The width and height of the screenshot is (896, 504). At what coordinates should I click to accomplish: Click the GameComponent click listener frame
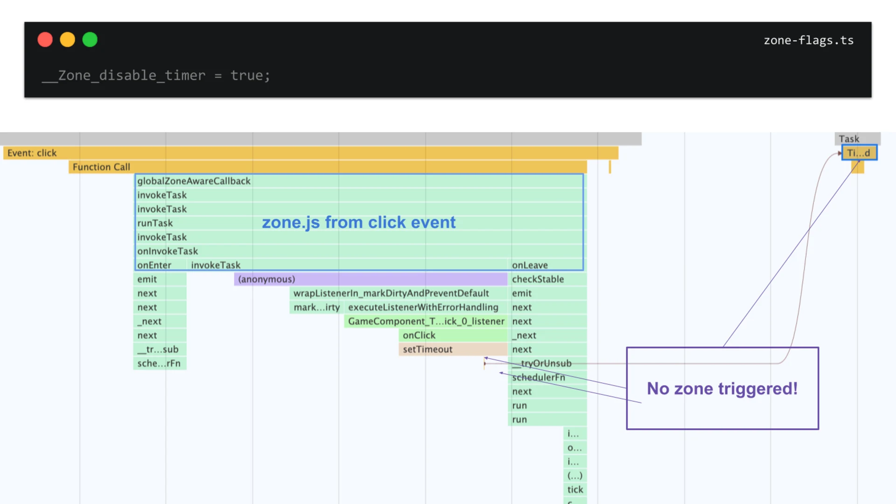[426, 321]
